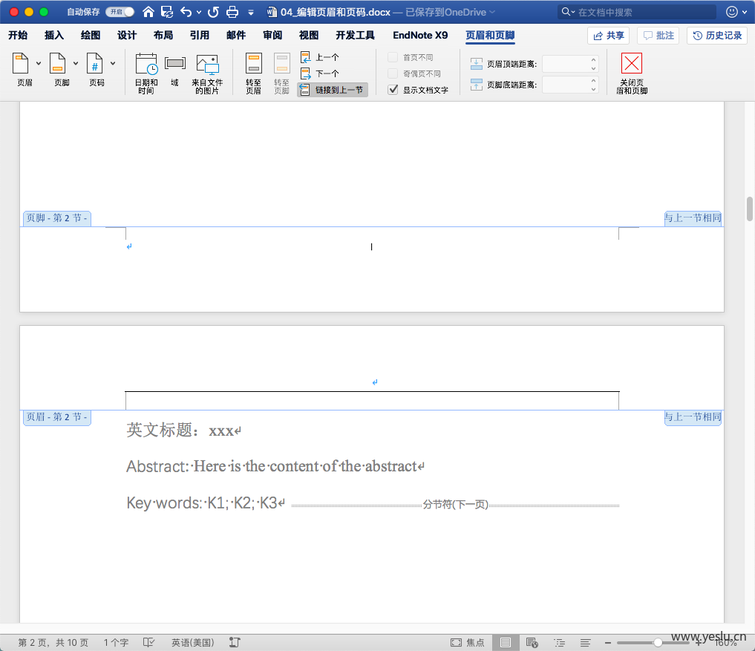755x651 pixels.
Task: Click the save icon in title bar
Action: point(167,12)
